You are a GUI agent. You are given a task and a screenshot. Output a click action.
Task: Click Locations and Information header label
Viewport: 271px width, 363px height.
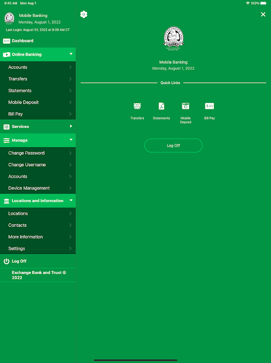[38, 200]
